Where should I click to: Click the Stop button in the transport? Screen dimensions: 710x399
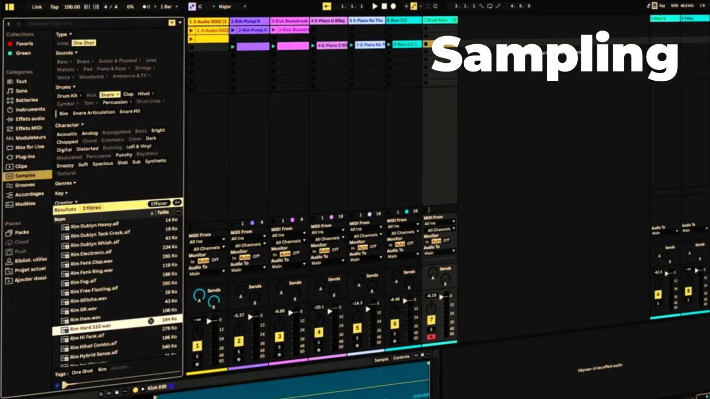point(384,7)
